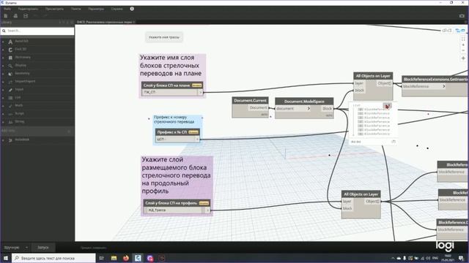Click the AutoCAD library category icon
This screenshot has height=263, width=469.
[x=10, y=42]
